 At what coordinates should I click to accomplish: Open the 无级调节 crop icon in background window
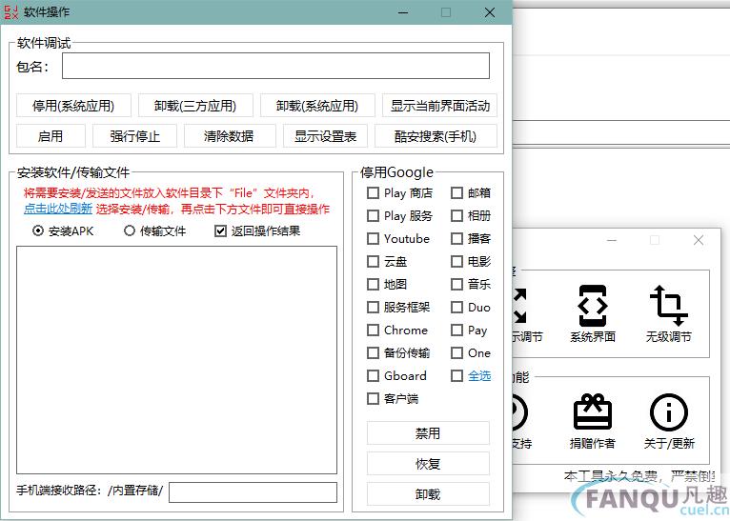[669, 306]
